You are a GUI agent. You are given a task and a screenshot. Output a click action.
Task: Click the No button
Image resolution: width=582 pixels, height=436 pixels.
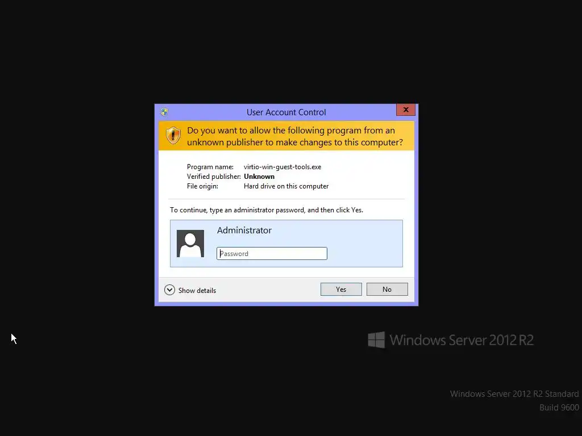(x=387, y=289)
